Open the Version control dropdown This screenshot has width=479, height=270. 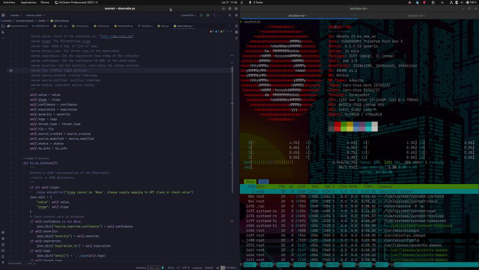[35, 15]
